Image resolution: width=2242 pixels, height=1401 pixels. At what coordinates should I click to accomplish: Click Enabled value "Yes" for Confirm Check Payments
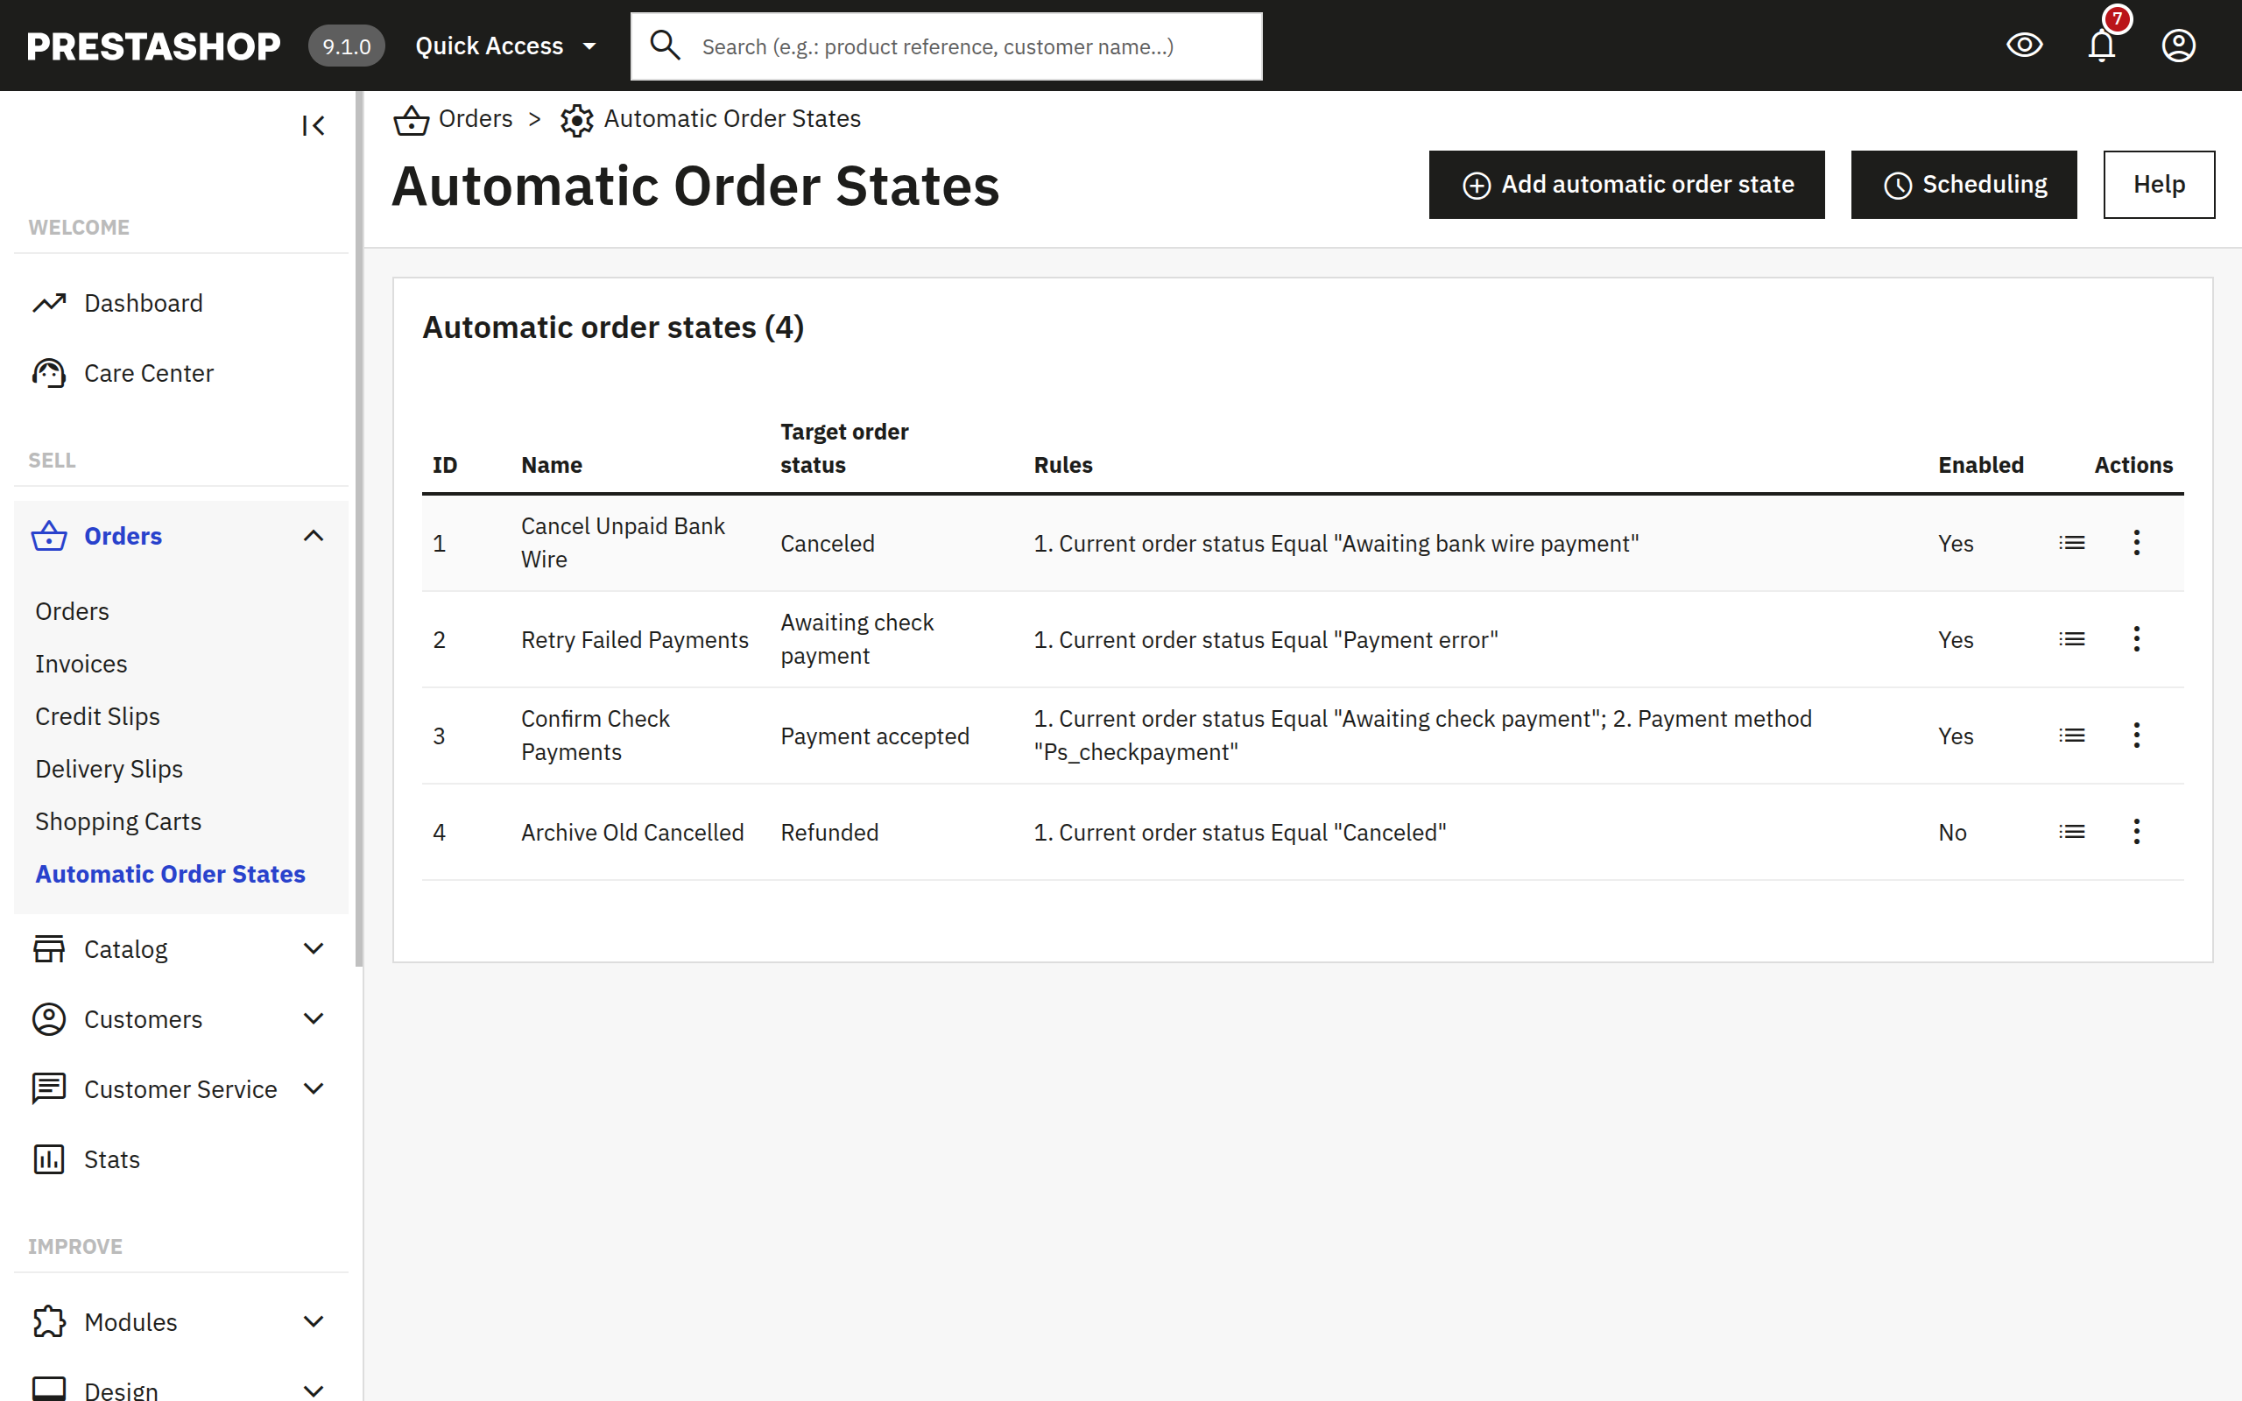click(x=1955, y=736)
